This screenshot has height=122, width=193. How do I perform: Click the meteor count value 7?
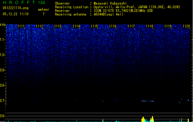click(44, 14)
